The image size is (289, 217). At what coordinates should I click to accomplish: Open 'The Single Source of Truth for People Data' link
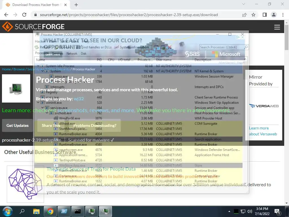(91, 169)
